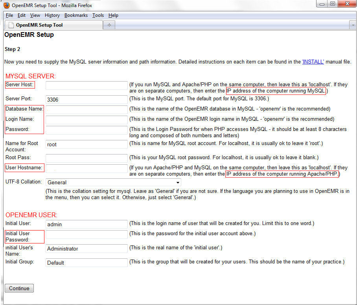Screen dimensions: 357x305
Task: Focus the Initial User Password field
Action: pos(86,234)
